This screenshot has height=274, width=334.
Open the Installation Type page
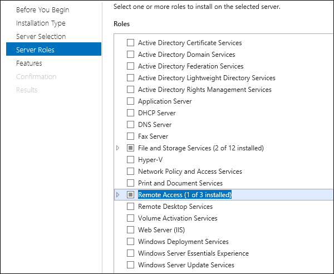[x=41, y=23]
